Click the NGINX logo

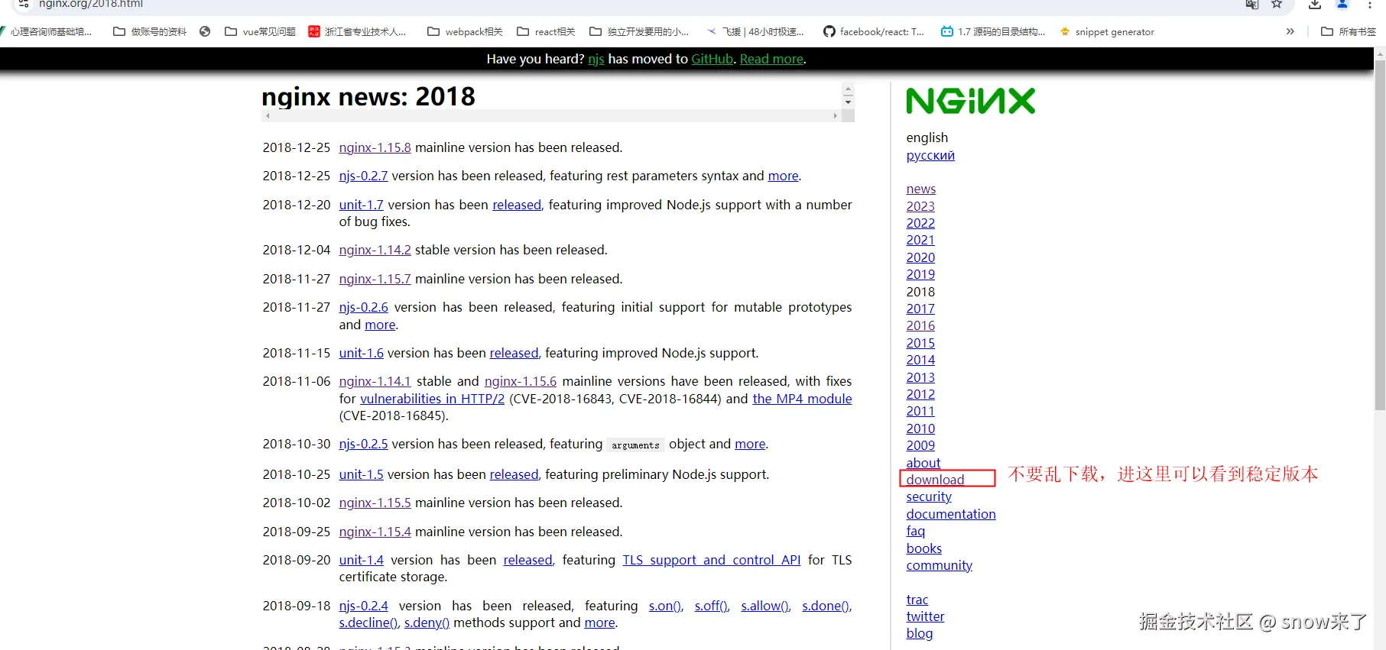coord(971,101)
